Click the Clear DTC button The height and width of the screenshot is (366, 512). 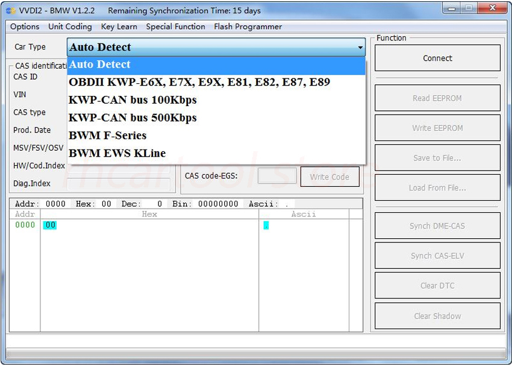[x=437, y=285]
